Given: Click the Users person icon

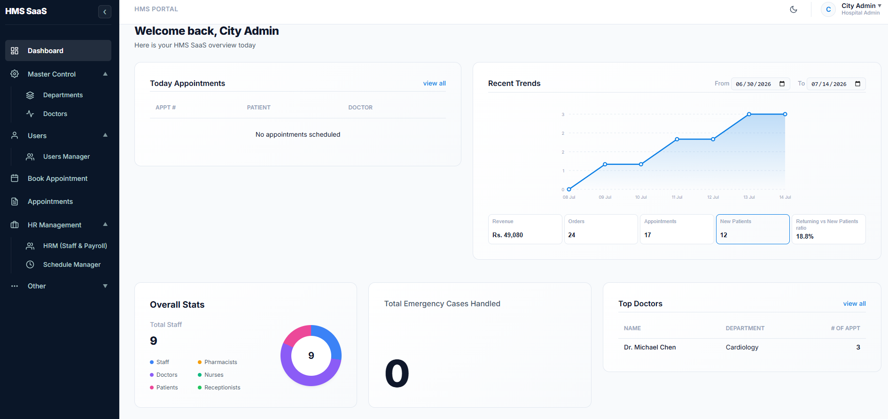Looking at the screenshot, I should (x=15, y=135).
